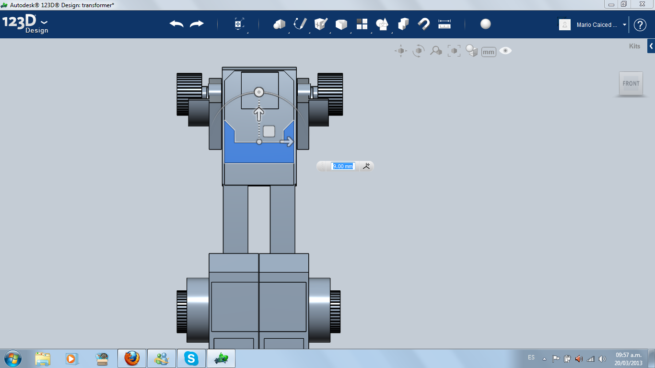Viewport: 655px width, 368px height.
Task: Open the Primitives menu
Action: 279,24
